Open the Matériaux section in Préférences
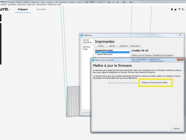This screenshot has height=140, width=186. click(86, 47)
